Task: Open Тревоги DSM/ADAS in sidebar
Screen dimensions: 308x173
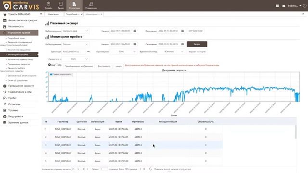Action: [x=19, y=14]
